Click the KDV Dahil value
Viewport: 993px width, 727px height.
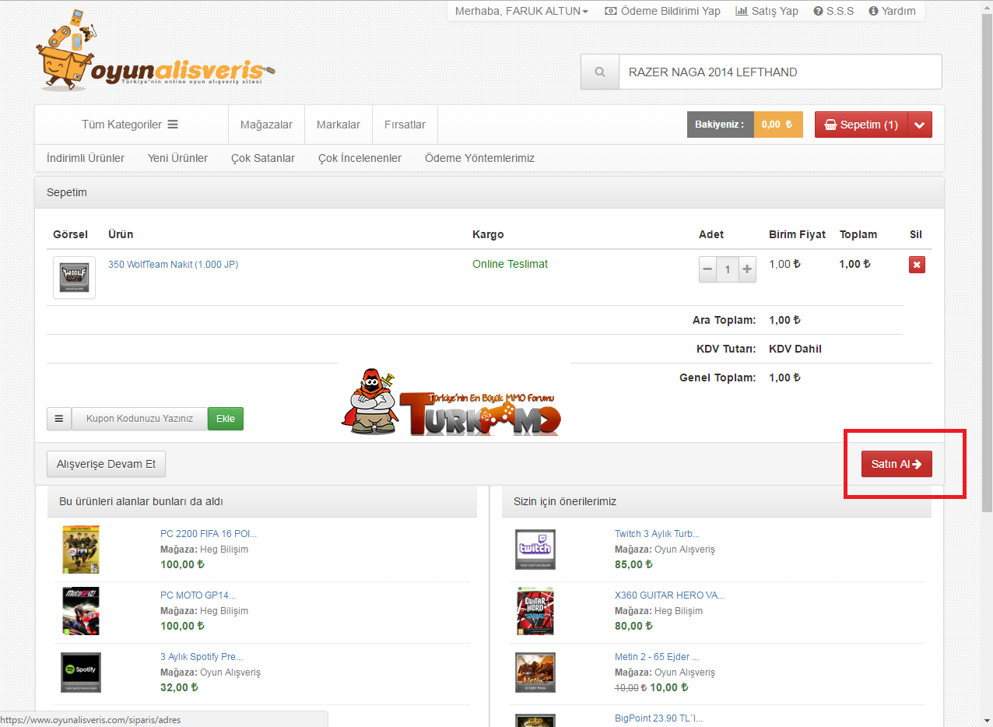pyautogui.click(x=795, y=349)
